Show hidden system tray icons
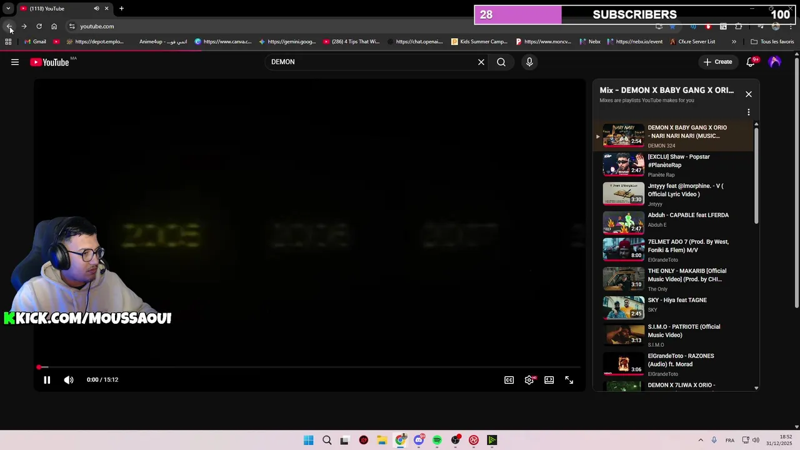 point(701,441)
